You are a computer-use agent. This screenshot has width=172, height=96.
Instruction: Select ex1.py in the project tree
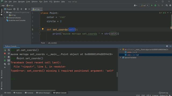[x=12, y=15]
